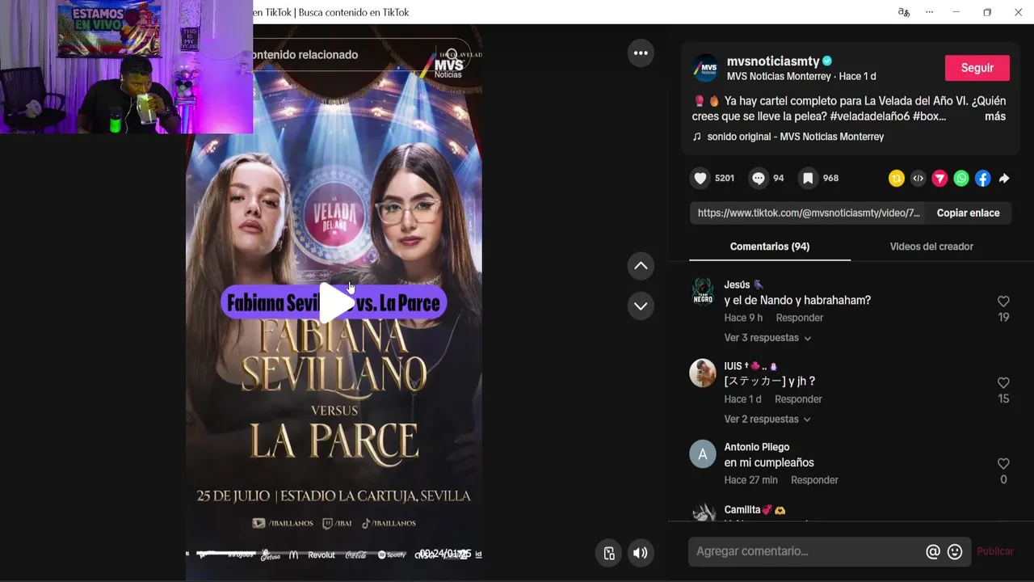Expand the caption with más
The height and width of the screenshot is (582, 1034).
click(x=995, y=116)
